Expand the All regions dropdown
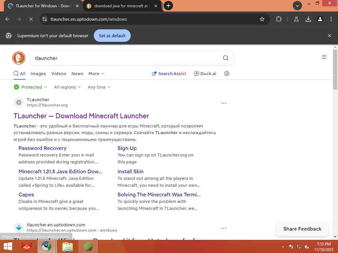 click(67, 87)
